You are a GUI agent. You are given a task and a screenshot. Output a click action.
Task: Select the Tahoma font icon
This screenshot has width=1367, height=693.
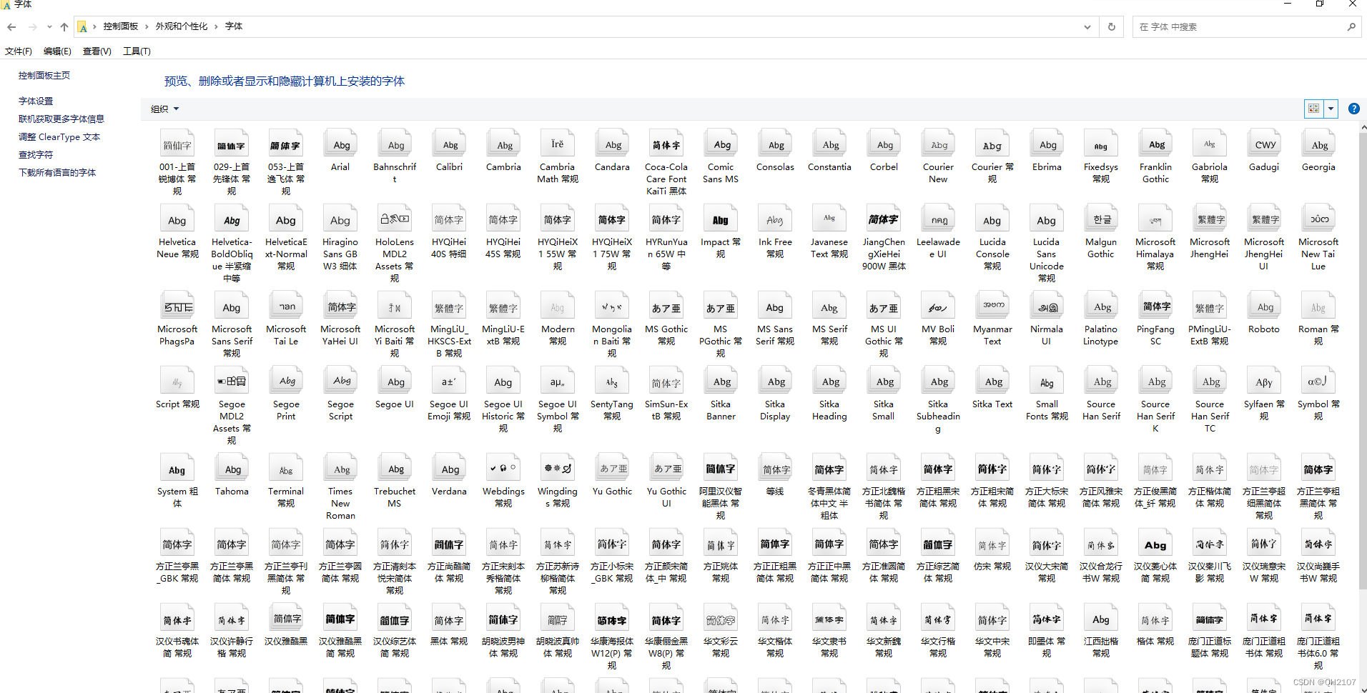(232, 469)
